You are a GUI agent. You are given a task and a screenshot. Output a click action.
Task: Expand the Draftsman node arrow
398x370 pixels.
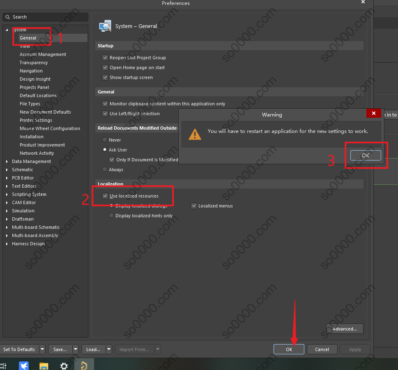click(7, 219)
